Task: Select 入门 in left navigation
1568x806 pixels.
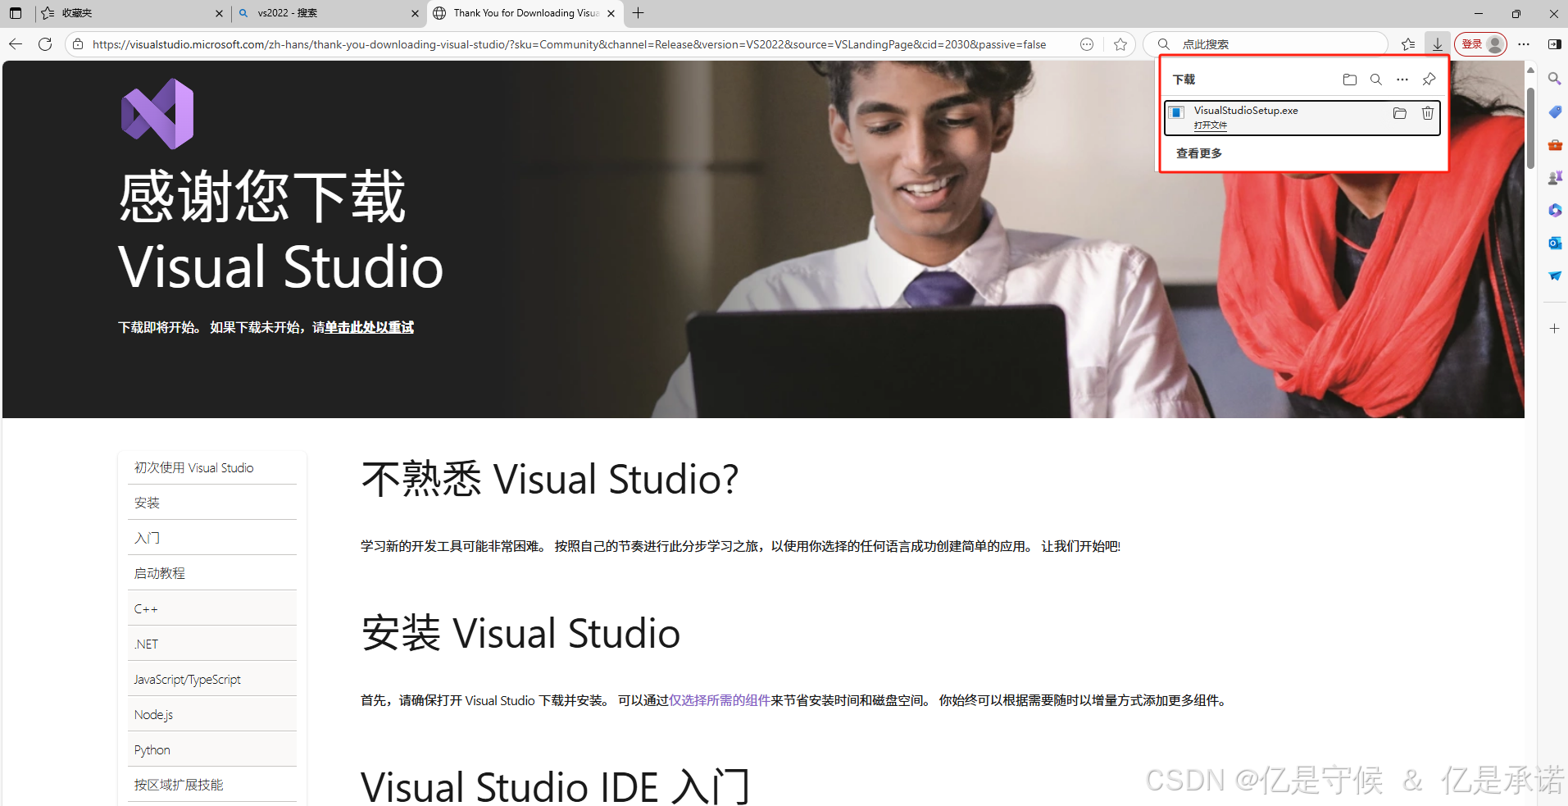Action: tap(212, 538)
